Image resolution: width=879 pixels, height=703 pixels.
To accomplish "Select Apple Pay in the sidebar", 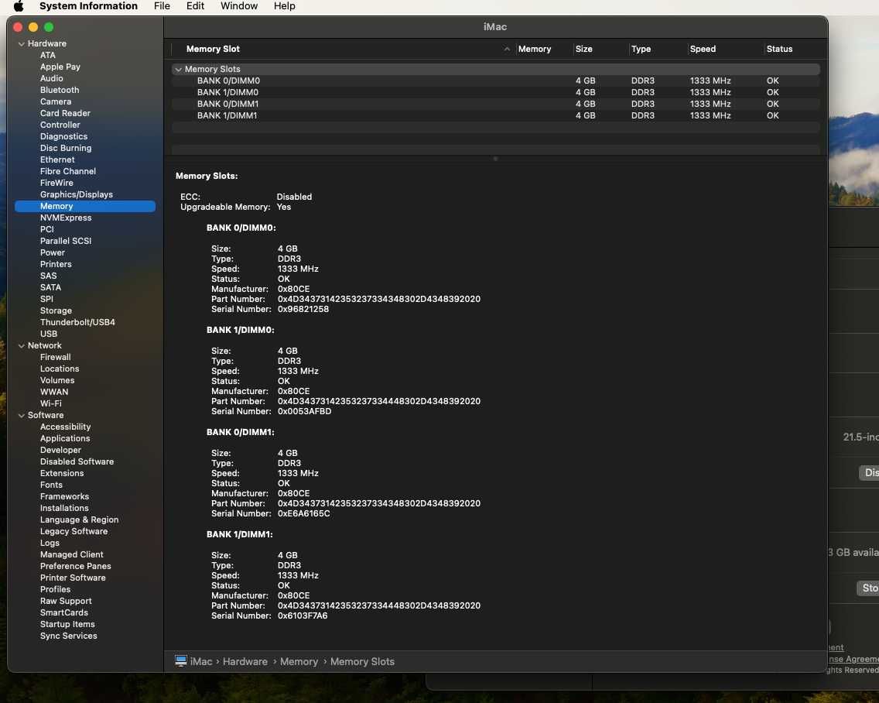I will coord(60,67).
